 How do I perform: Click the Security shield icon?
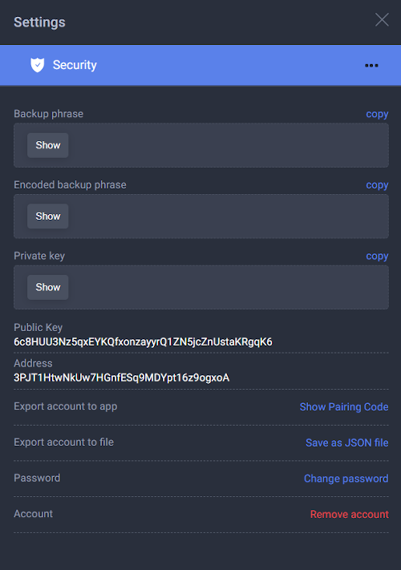(x=37, y=65)
